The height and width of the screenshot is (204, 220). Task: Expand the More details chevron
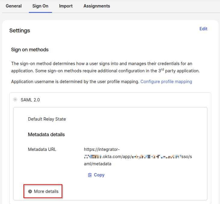coord(30,191)
